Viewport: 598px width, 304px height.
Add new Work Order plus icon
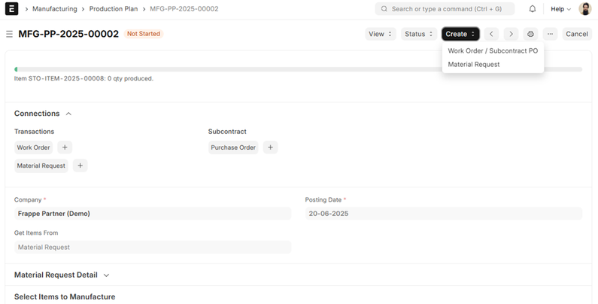64,147
